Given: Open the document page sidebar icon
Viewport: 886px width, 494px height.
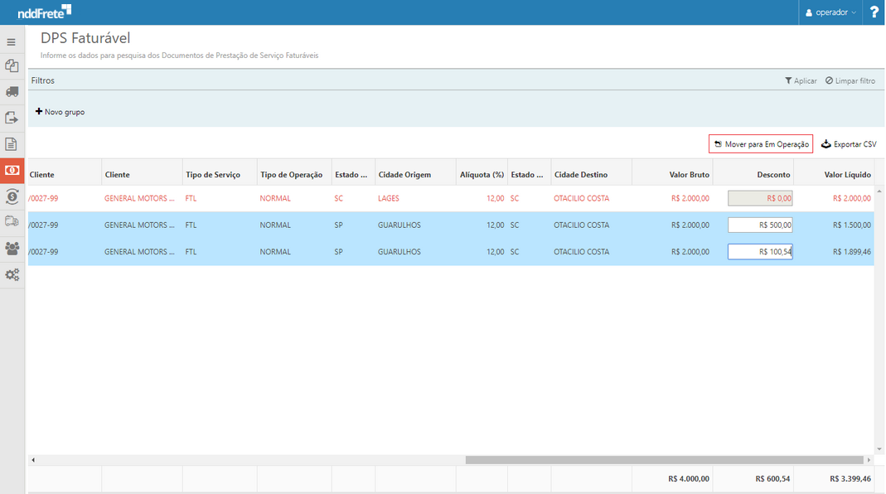Looking at the screenshot, I should pos(12,144).
